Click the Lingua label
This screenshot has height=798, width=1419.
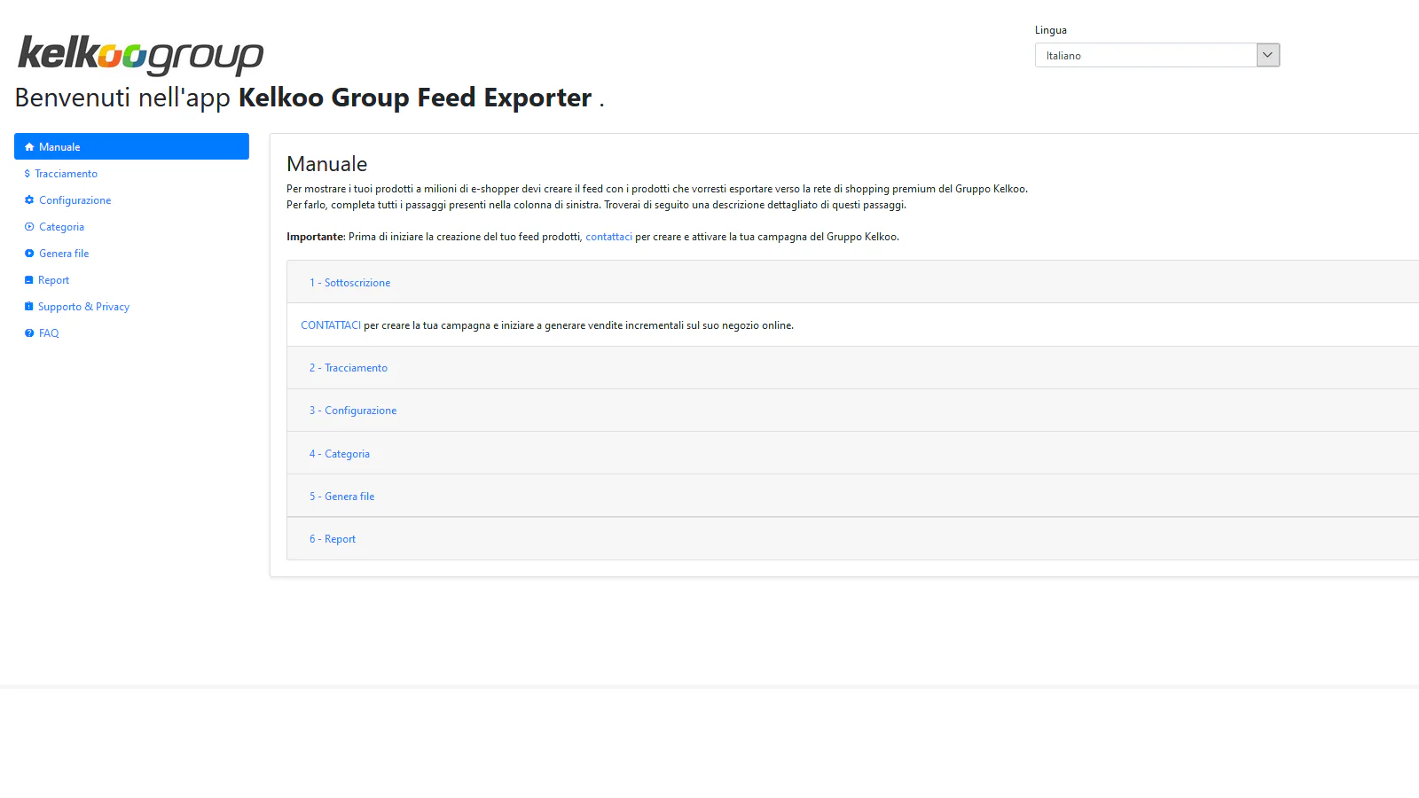click(x=1051, y=30)
